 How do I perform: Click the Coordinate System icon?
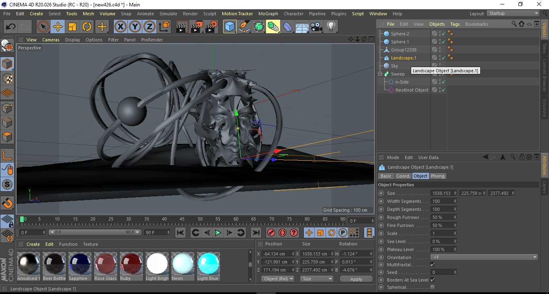(x=164, y=27)
